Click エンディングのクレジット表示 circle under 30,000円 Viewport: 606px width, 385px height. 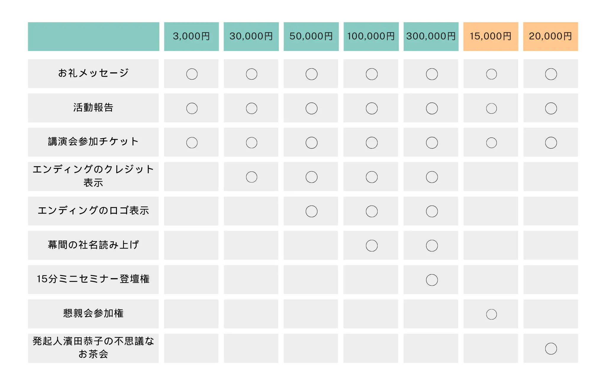point(252,177)
